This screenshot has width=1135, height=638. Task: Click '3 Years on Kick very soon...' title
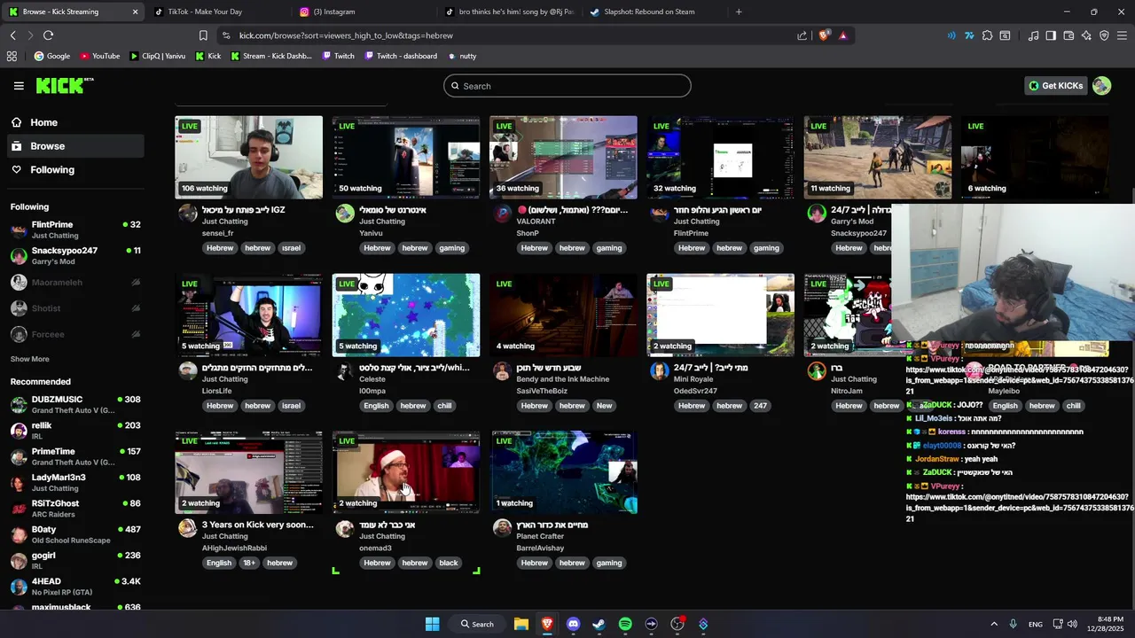(x=258, y=525)
